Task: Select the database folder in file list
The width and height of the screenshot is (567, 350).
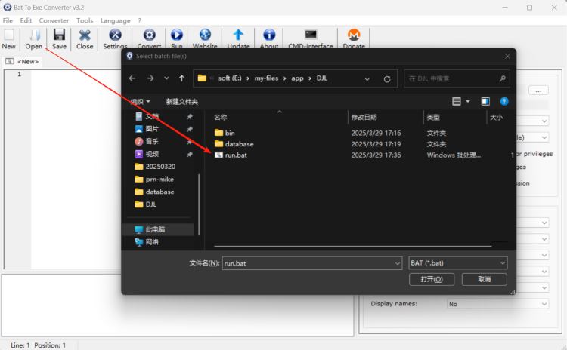Action: tap(239, 144)
